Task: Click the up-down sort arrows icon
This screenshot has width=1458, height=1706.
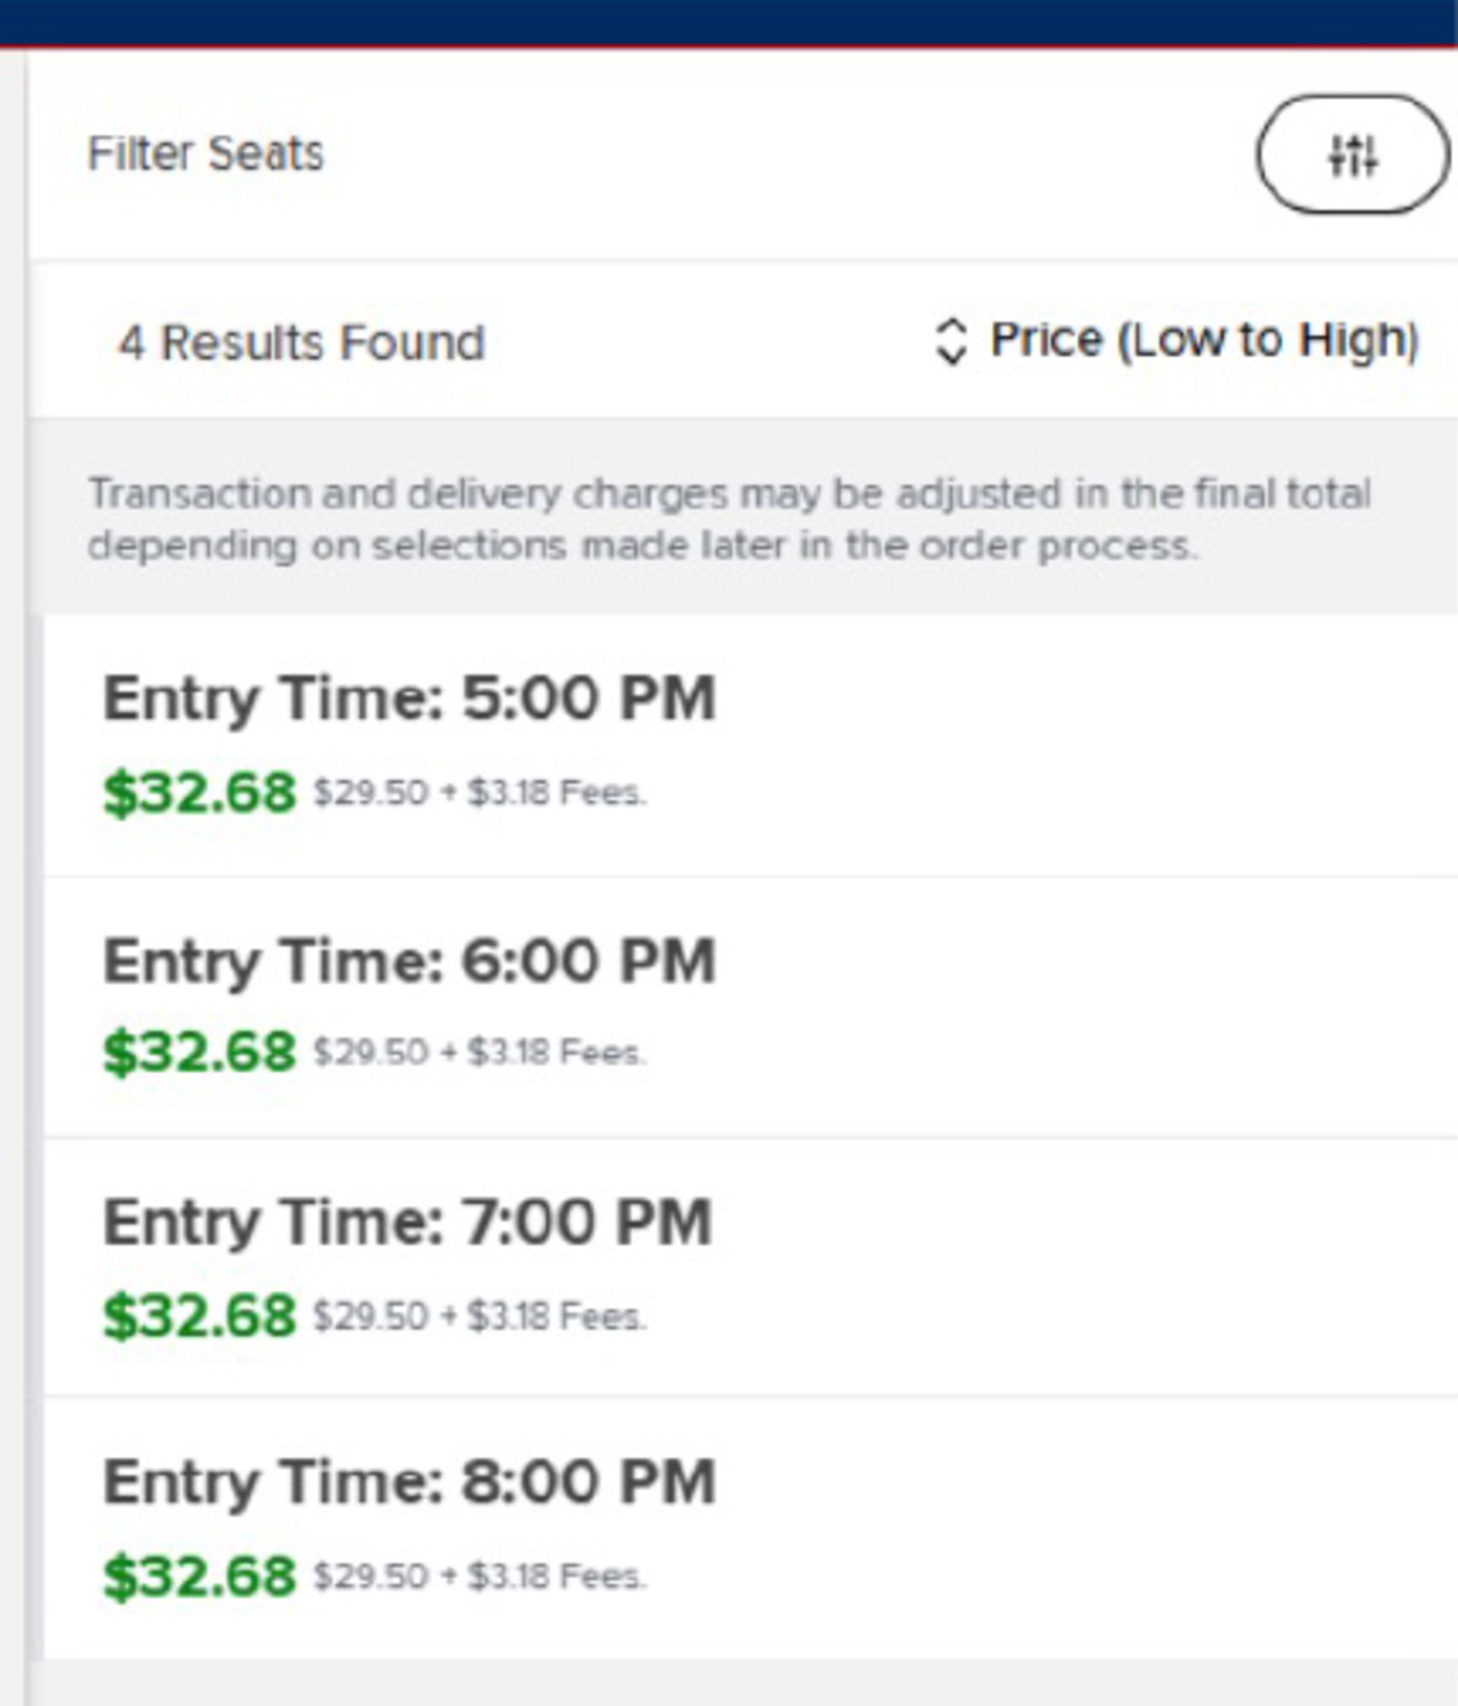Action: pos(951,341)
